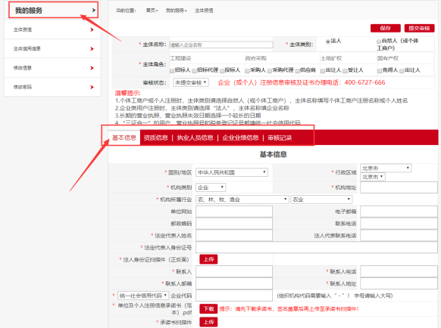Focus the 电子邮箱 input field

[x=399, y=212]
